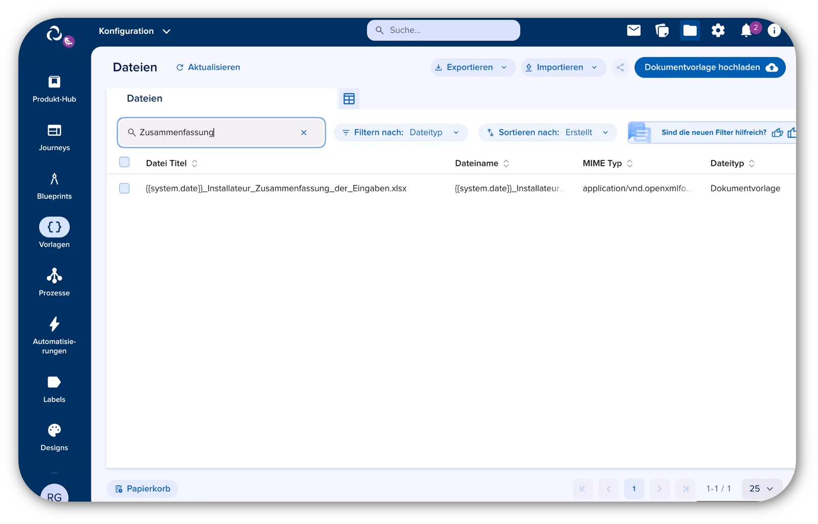Click the 1-1 / 1 pagination count
The image size is (818, 524).
tap(718, 489)
